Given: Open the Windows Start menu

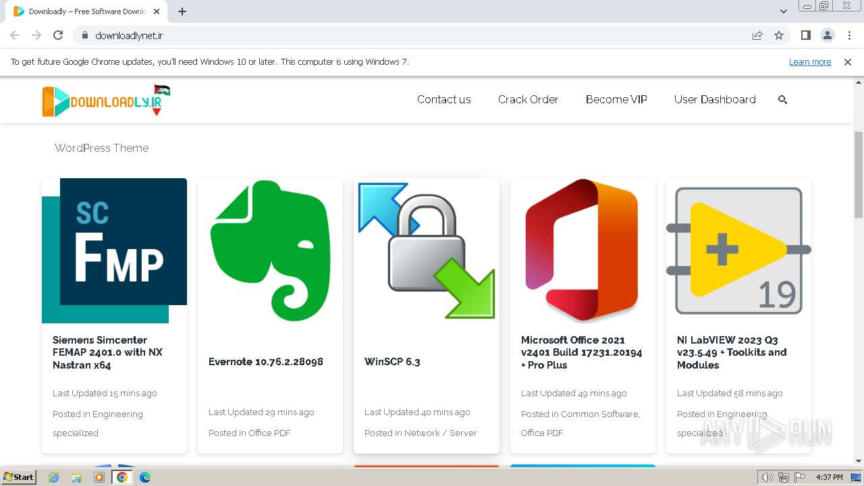Looking at the screenshot, I should (x=18, y=477).
